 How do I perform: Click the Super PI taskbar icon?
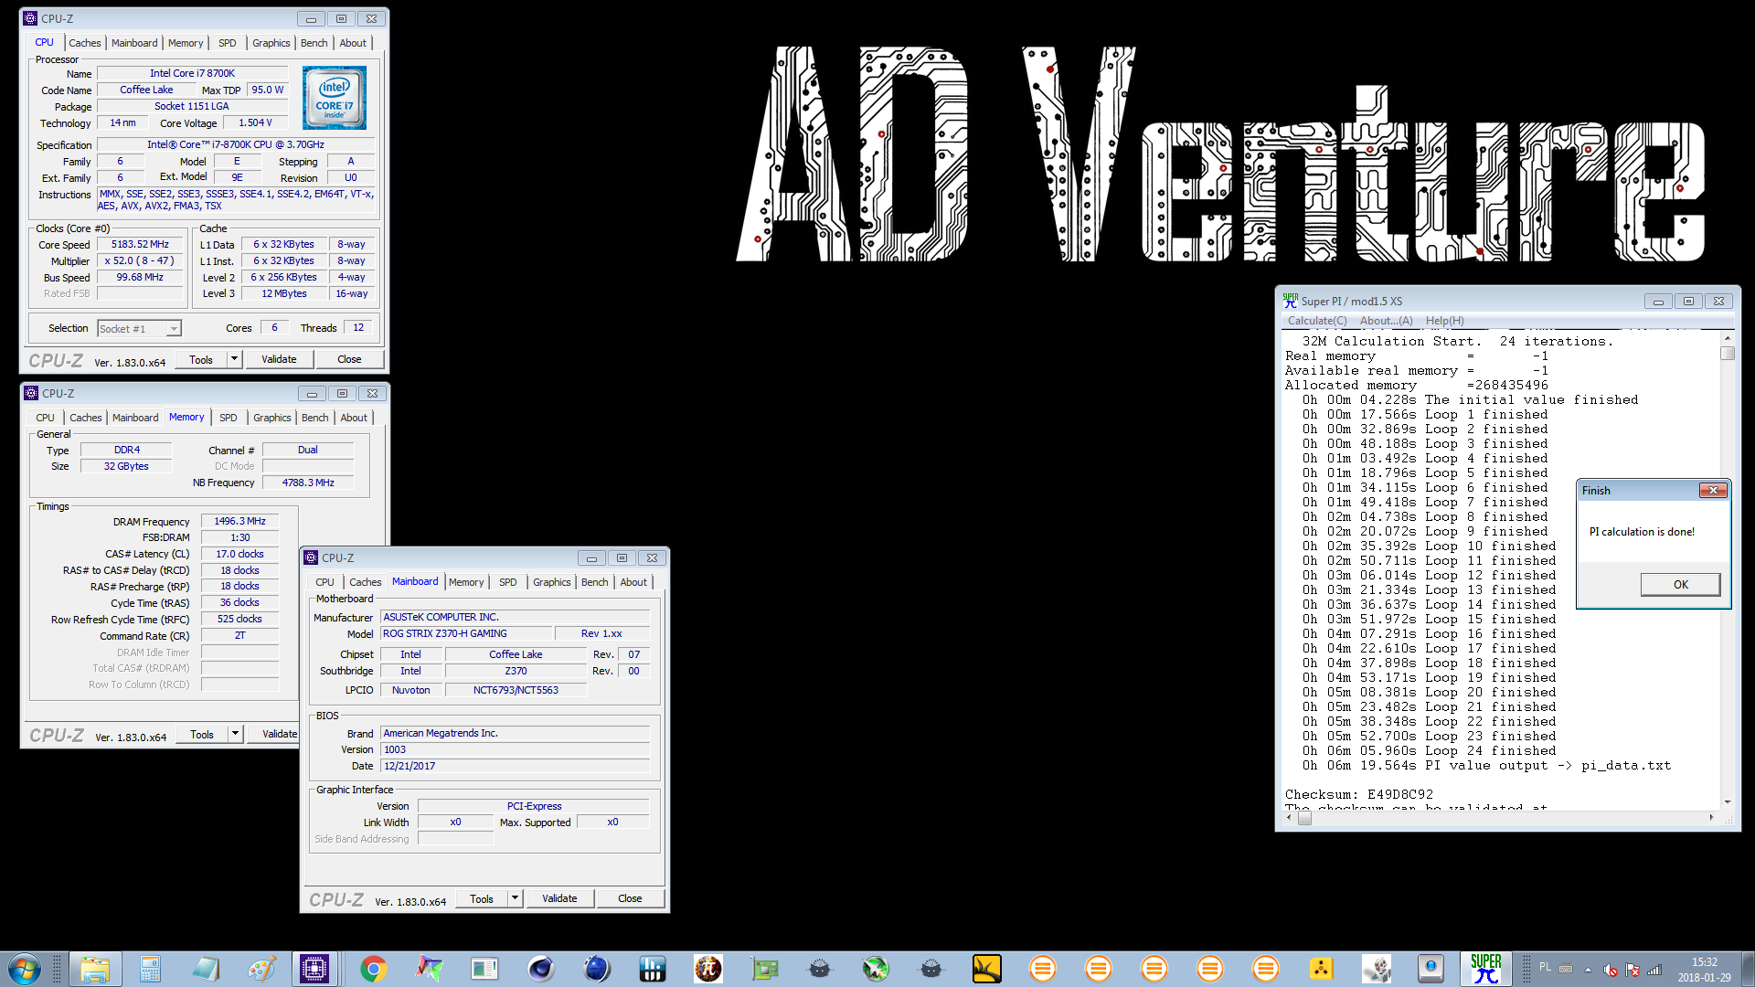click(1486, 969)
